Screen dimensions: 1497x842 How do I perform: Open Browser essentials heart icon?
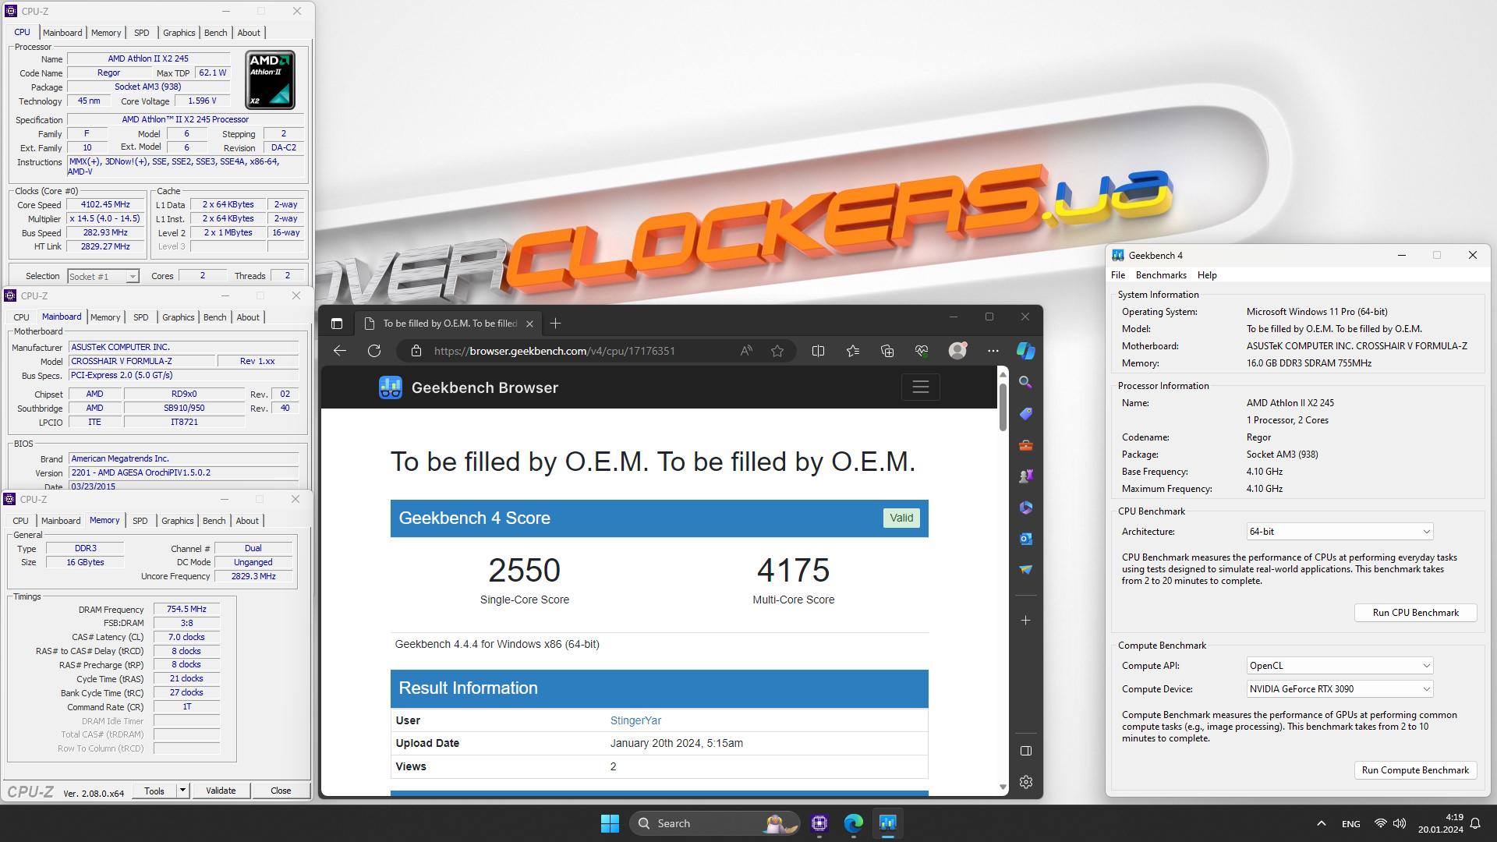pyautogui.click(x=922, y=351)
